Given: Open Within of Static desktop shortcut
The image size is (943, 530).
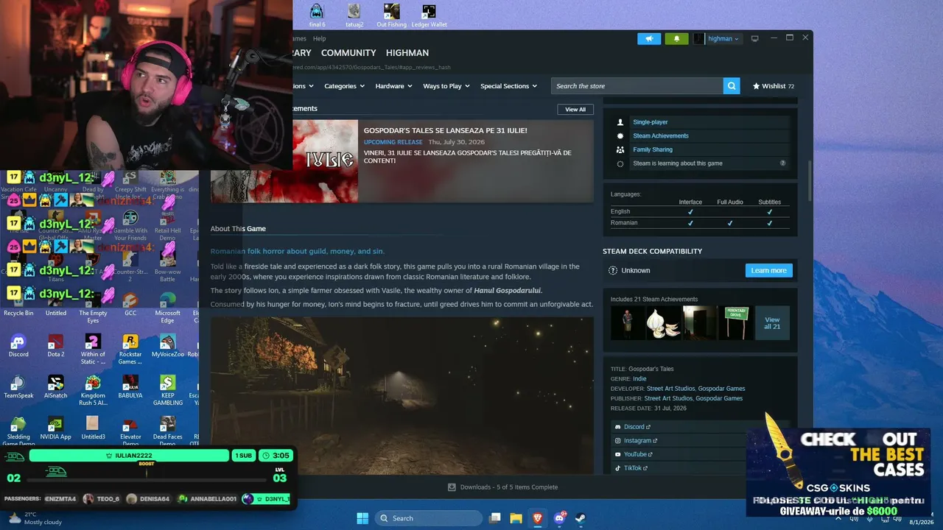Looking at the screenshot, I should [x=93, y=349].
